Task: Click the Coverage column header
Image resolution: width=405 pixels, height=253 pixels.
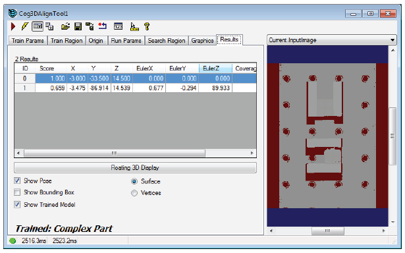Action: click(244, 69)
